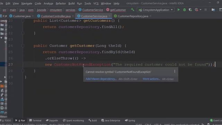The width and height of the screenshot is (222, 125).
Task: Click the red CustomerNotFoundException symbol
Action: [82, 65]
